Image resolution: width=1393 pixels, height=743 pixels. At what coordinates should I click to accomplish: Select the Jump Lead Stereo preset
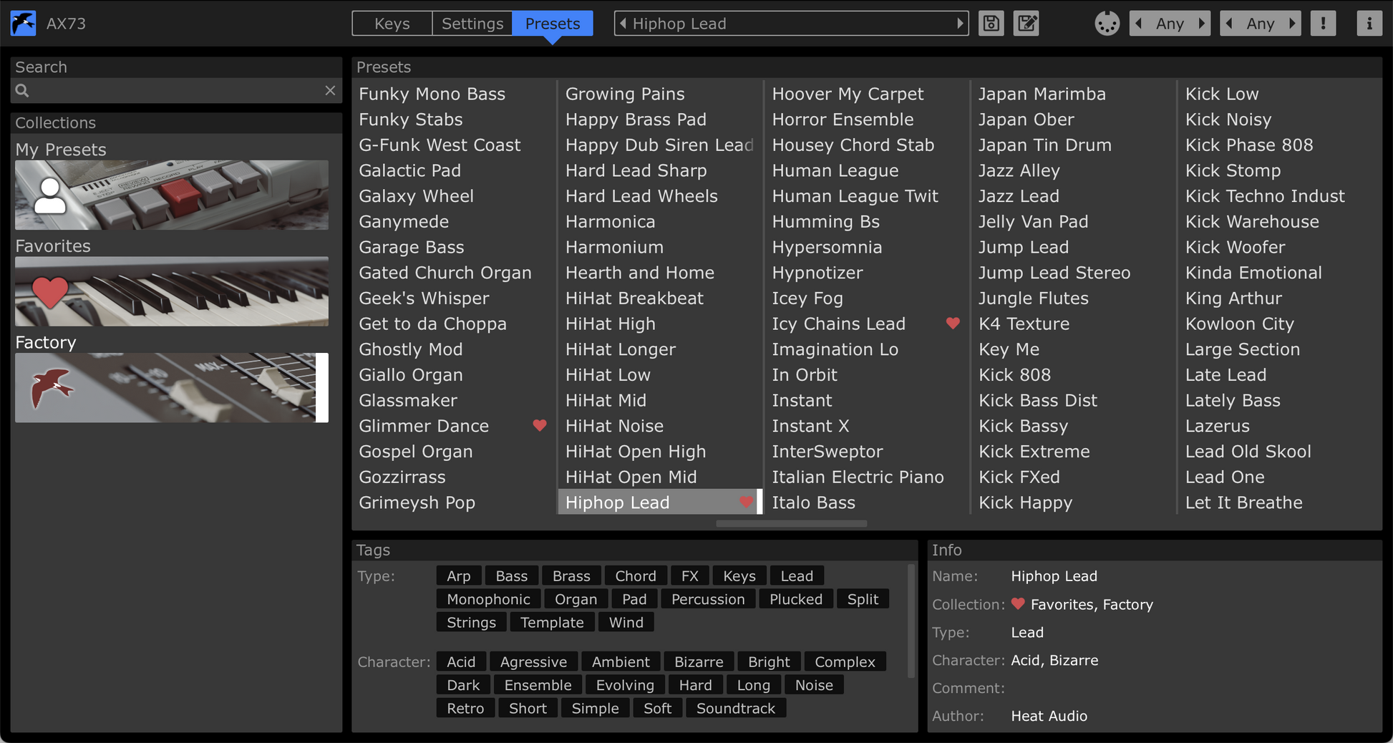tap(1054, 272)
